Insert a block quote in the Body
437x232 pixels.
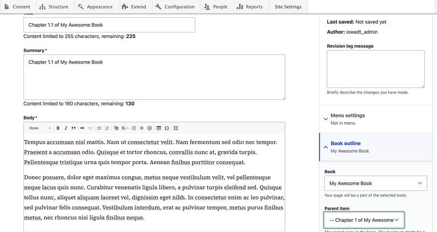(x=74, y=128)
